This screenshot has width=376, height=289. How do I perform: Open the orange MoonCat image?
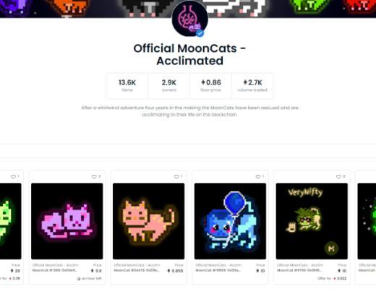click(149, 221)
